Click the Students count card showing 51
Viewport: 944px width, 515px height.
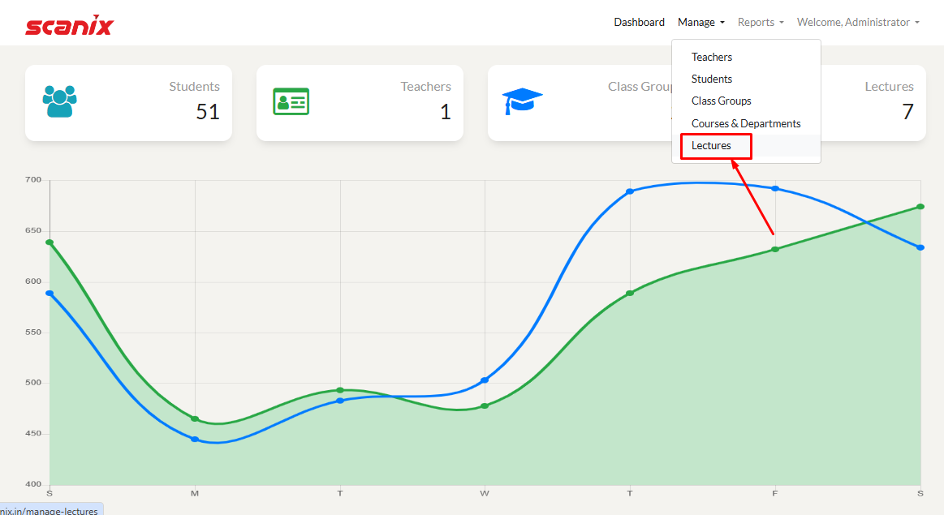click(128, 103)
